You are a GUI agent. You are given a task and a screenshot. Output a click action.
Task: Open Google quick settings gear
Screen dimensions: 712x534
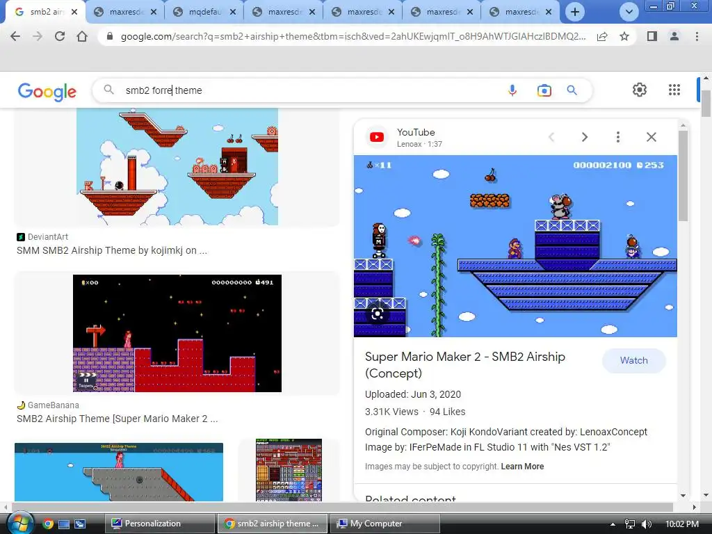coord(640,90)
